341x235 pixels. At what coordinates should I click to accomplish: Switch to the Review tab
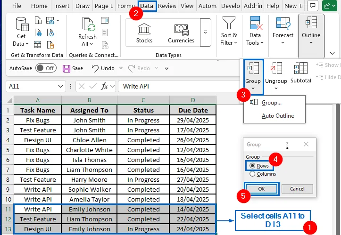click(x=167, y=6)
